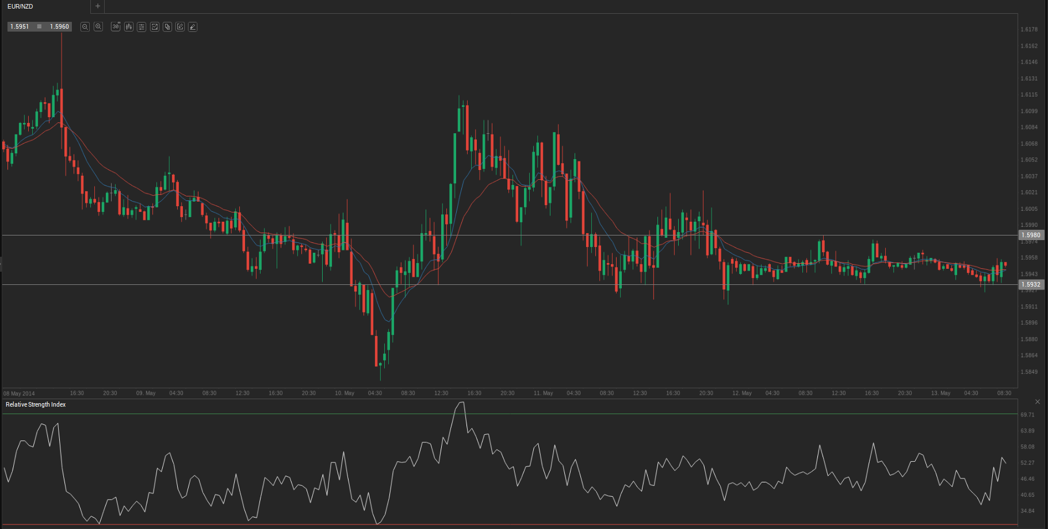Viewport: 1048px width, 529px height.
Task: Add a new chart tab with plus
Action: pos(98,6)
